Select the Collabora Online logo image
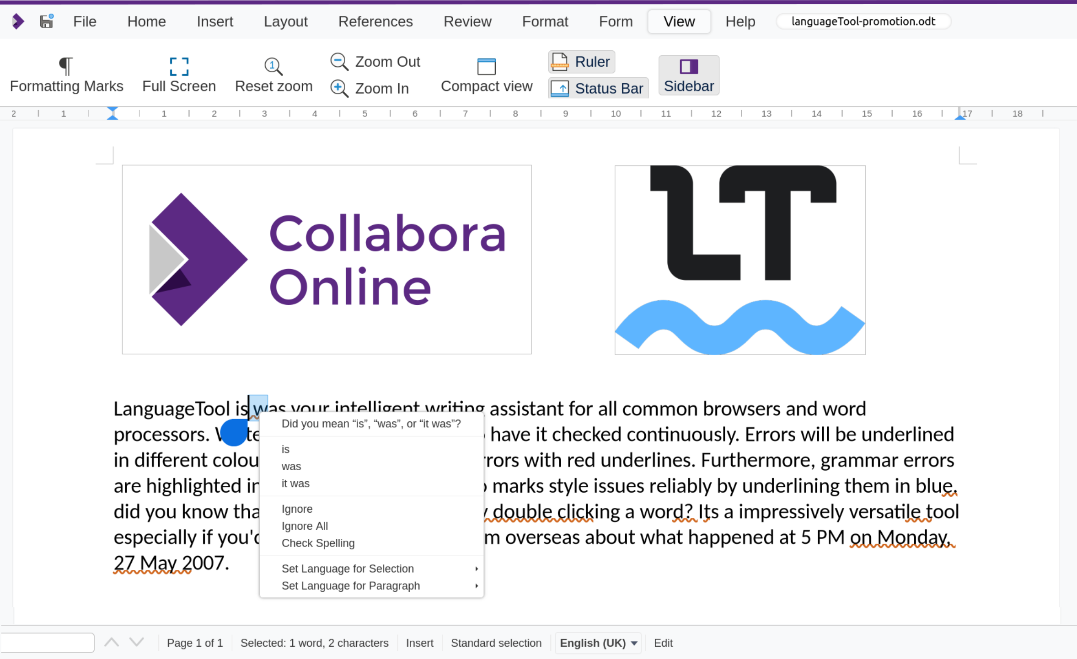Image resolution: width=1077 pixels, height=659 pixels. point(327,260)
